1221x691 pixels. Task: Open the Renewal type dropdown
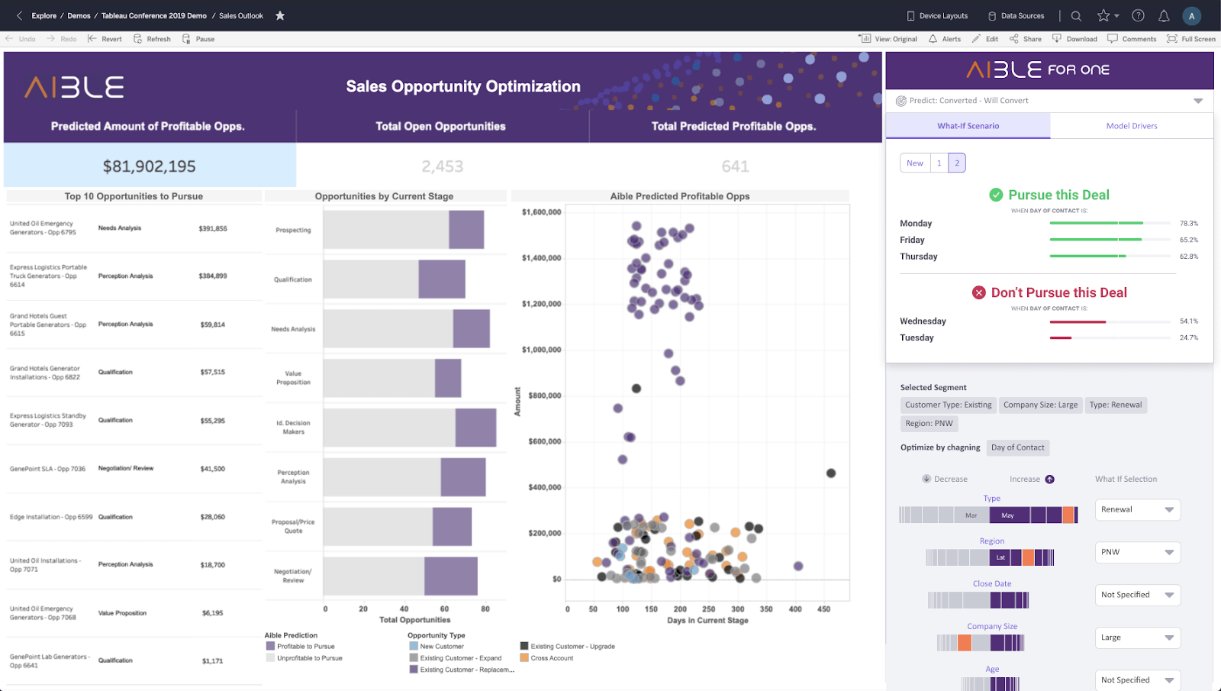coord(1138,510)
